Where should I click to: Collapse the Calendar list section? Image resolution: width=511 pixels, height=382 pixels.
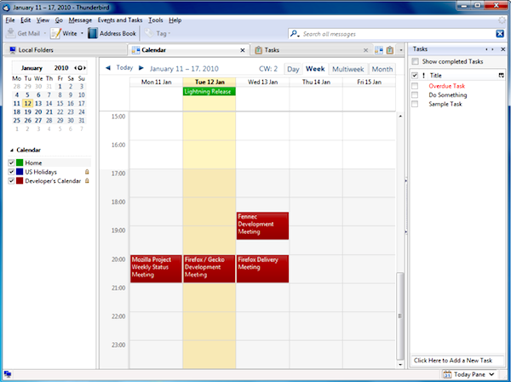pyautogui.click(x=12, y=150)
